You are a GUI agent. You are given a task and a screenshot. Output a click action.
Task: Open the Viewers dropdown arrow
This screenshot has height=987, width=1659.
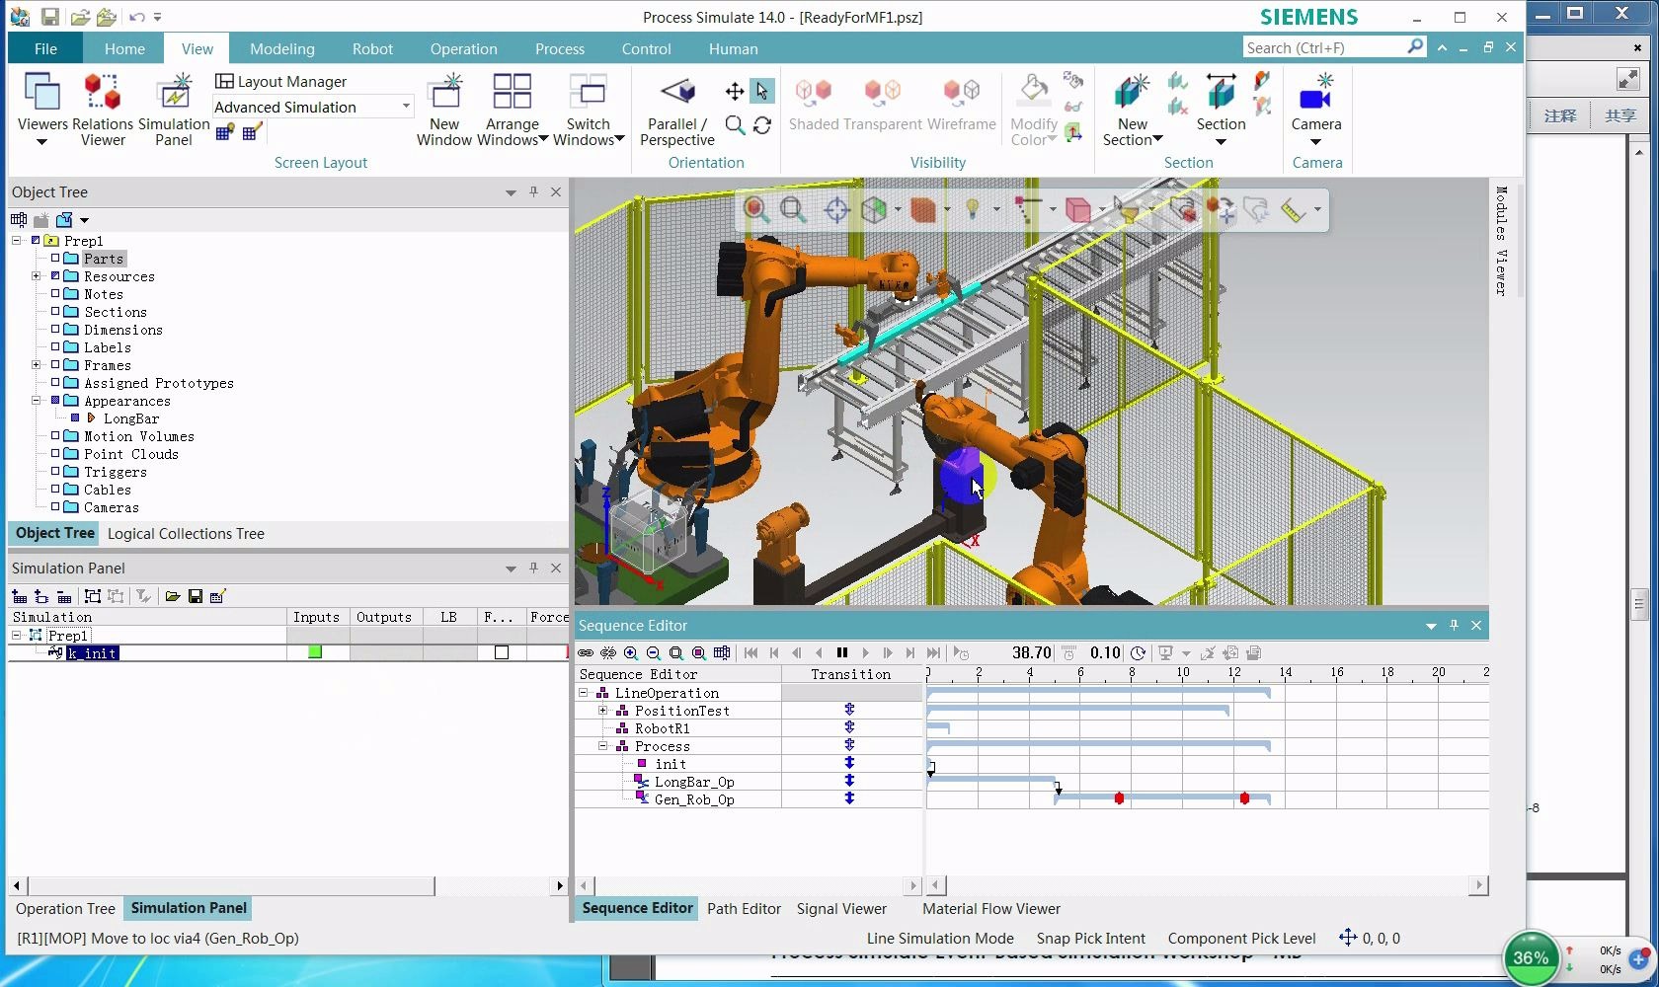[41, 142]
